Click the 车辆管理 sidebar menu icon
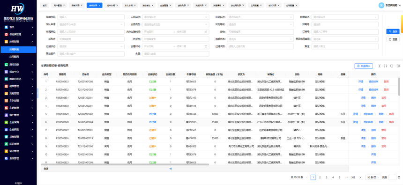 point(6,108)
